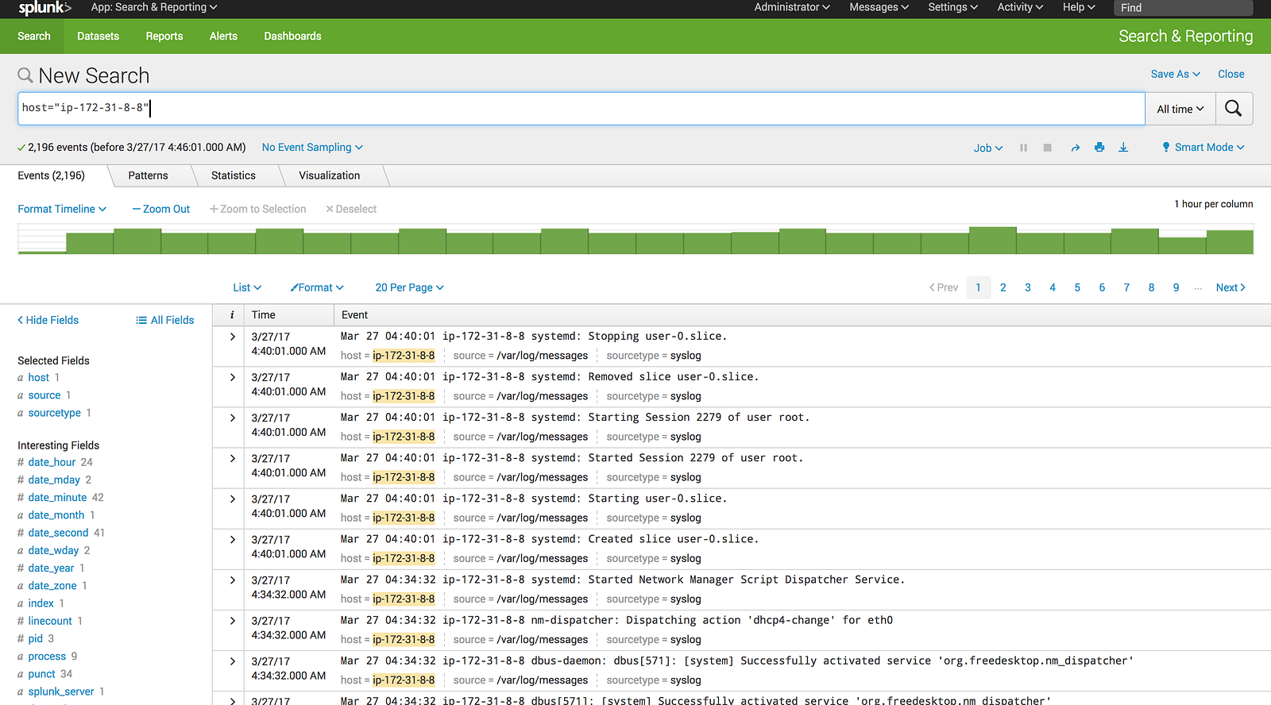The image size is (1271, 705).
Task: Open the Alerts page
Action: tap(223, 37)
